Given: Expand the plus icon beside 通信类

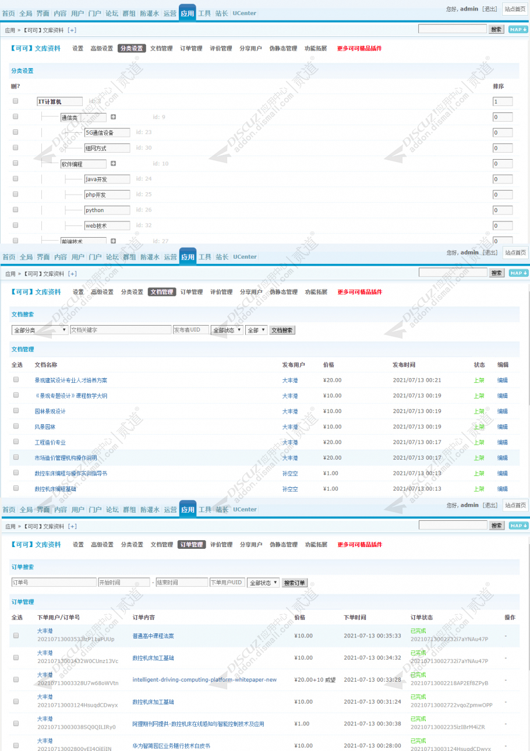Looking at the screenshot, I should click(x=114, y=117).
